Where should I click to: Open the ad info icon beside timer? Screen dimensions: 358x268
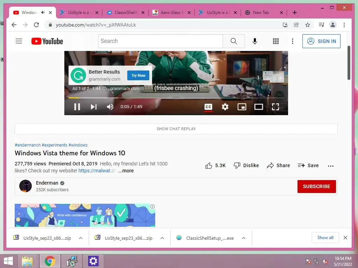(x=104, y=89)
